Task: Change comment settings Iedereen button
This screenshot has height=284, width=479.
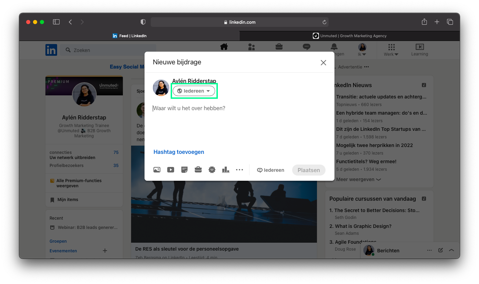Action: (270, 170)
